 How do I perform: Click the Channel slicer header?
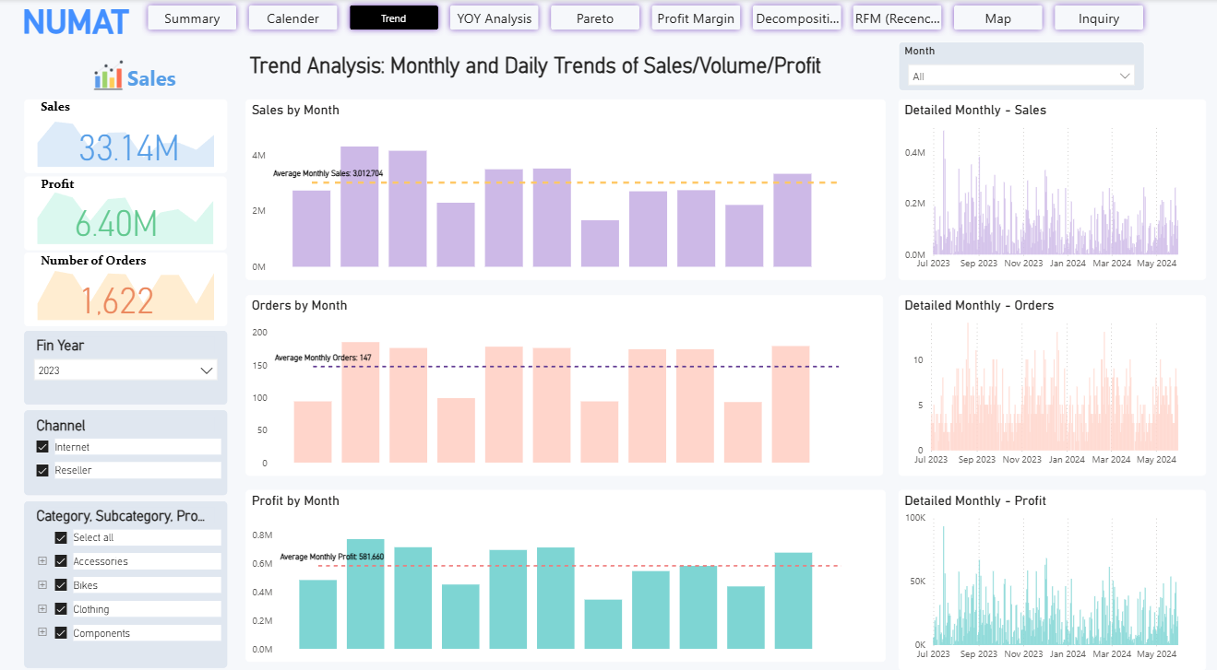[x=61, y=426]
